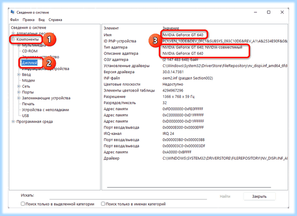
Task: Select the Разрешение row
Action: coord(195,97)
